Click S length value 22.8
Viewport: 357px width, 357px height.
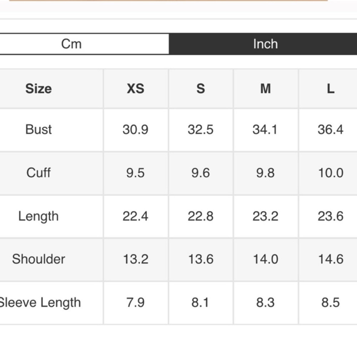click(x=201, y=216)
